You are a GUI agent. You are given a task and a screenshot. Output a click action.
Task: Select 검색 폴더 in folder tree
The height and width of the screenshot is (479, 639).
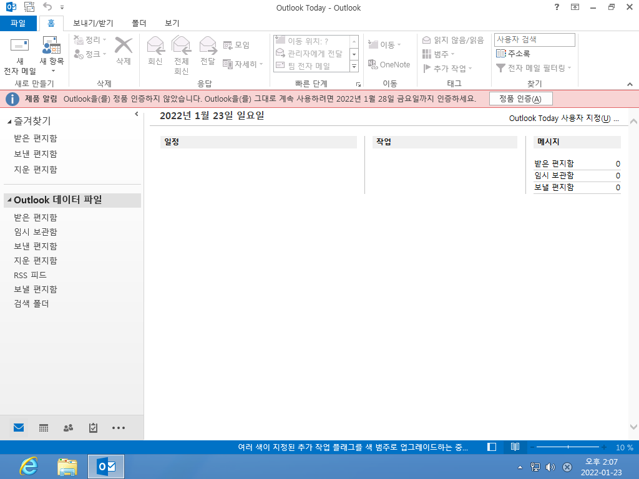(31, 304)
